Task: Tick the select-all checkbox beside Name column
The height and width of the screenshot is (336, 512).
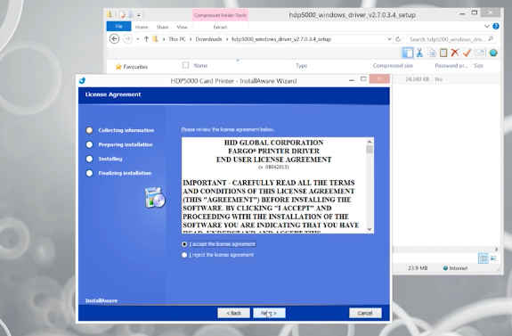Action: [x=185, y=65]
